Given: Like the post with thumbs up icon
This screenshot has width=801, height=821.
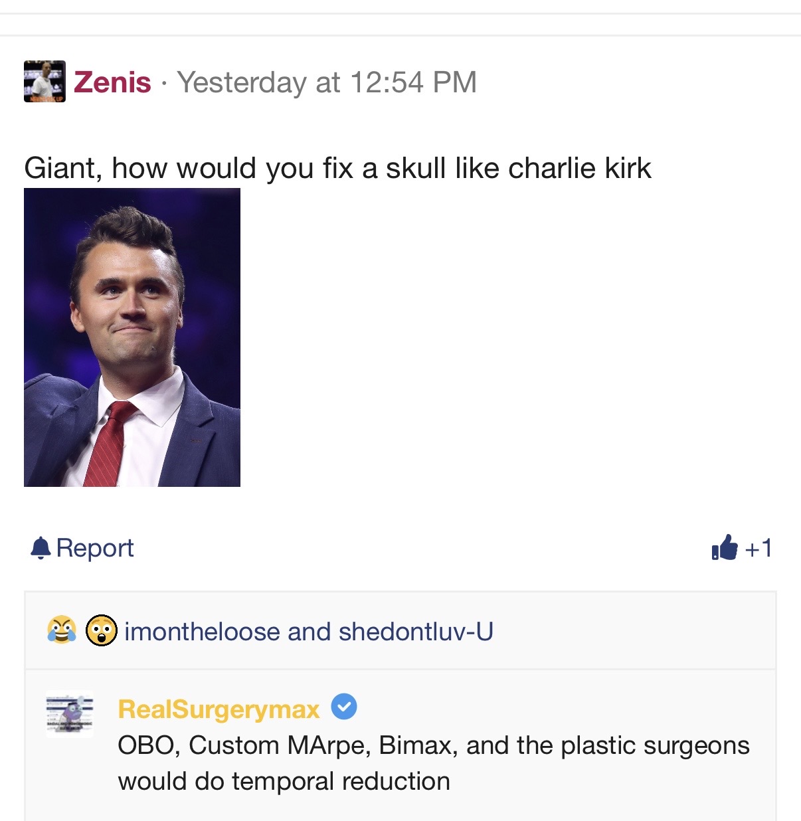Looking at the screenshot, I should point(725,548).
